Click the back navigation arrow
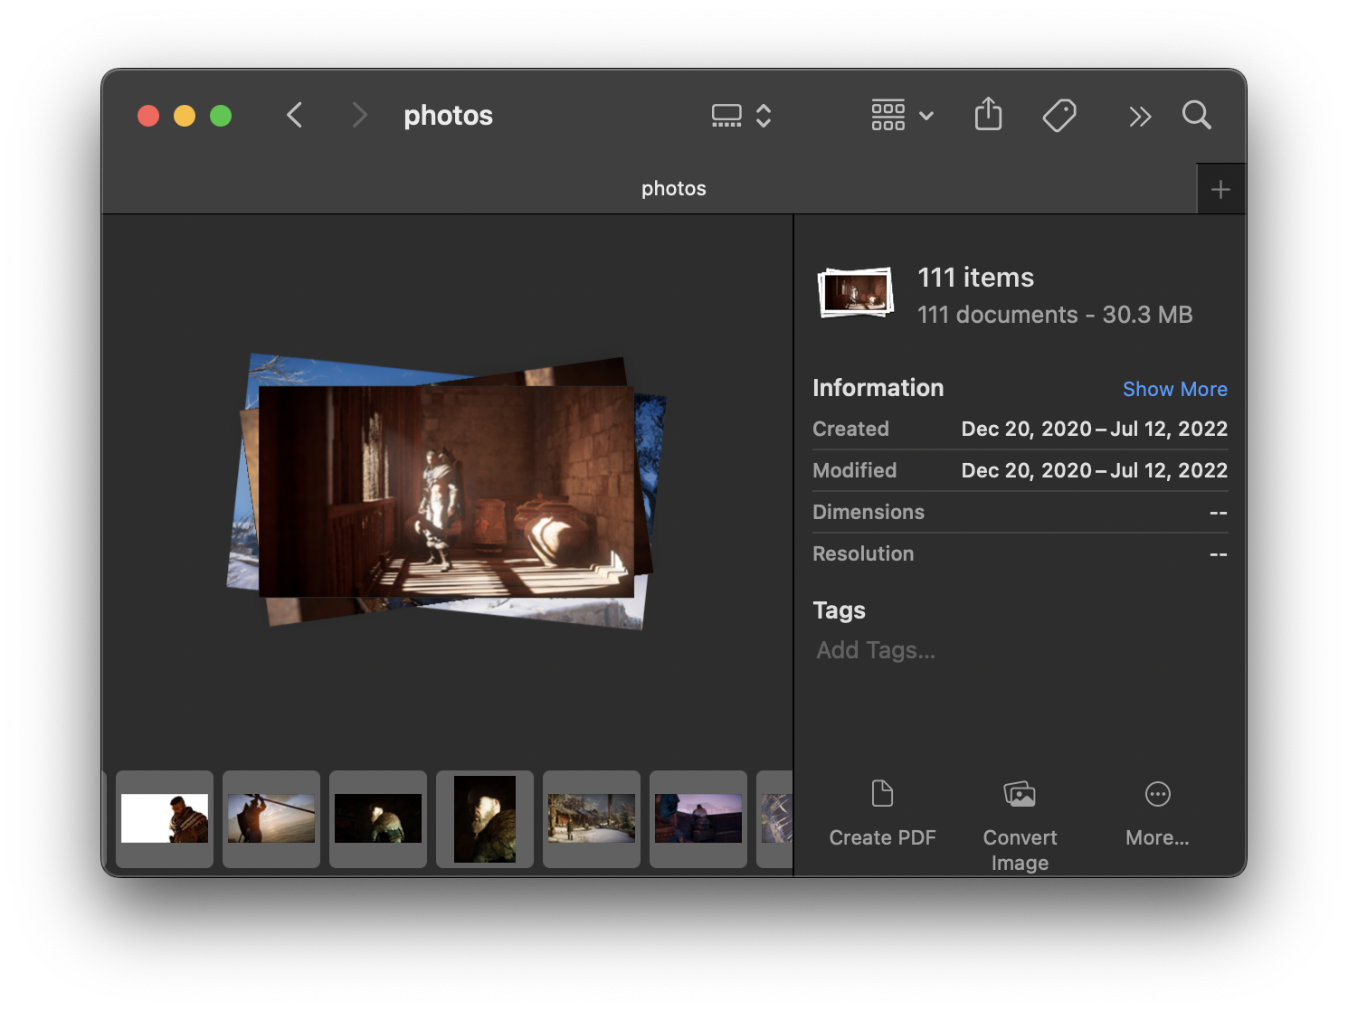The image size is (1348, 1011). click(294, 116)
